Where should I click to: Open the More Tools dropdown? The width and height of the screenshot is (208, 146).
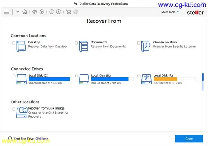tap(170, 12)
